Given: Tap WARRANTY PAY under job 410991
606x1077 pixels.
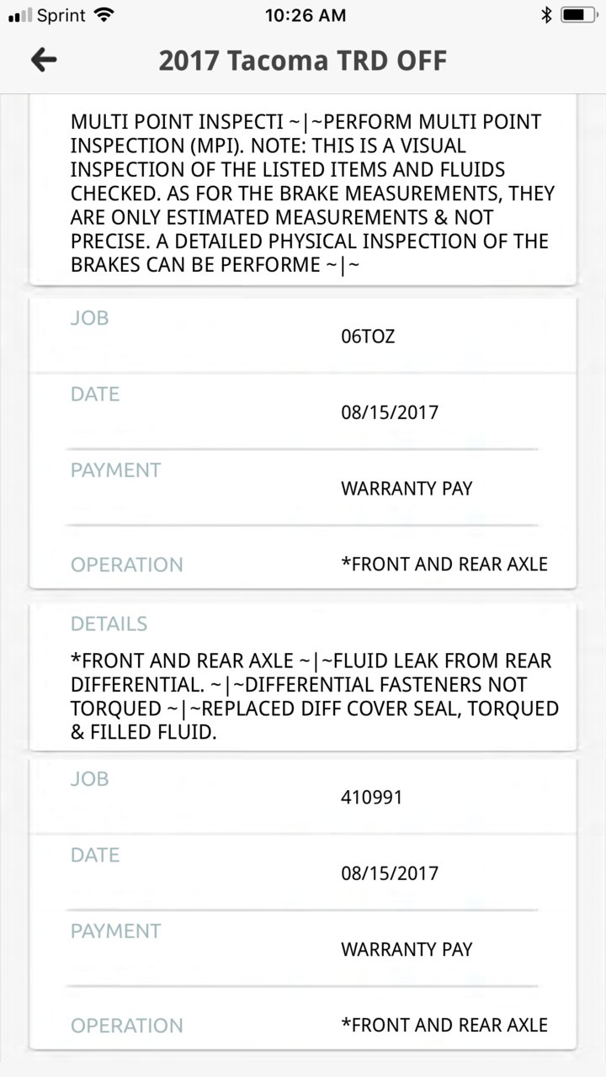Looking at the screenshot, I should 407,949.
